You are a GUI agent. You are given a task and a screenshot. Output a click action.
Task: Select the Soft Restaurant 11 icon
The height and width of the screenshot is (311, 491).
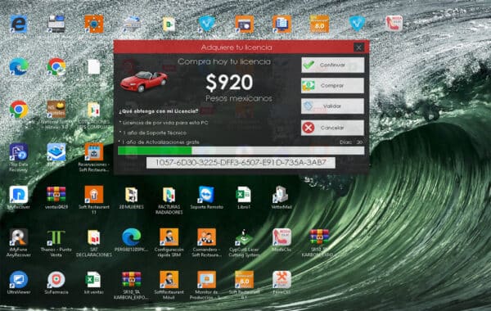click(94, 200)
